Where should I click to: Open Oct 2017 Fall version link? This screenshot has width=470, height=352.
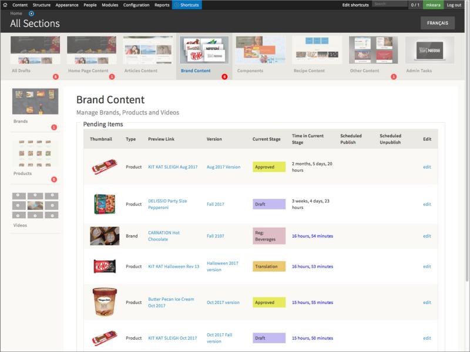click(x=219, y=338)
